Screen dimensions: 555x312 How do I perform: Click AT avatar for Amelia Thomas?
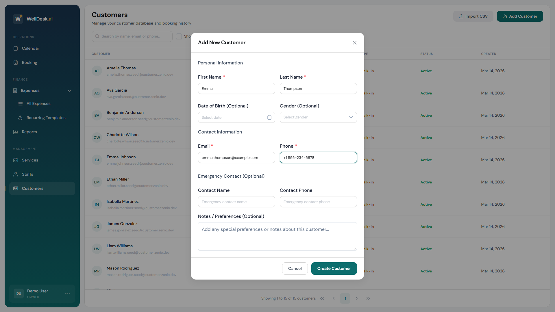(97, 71)
